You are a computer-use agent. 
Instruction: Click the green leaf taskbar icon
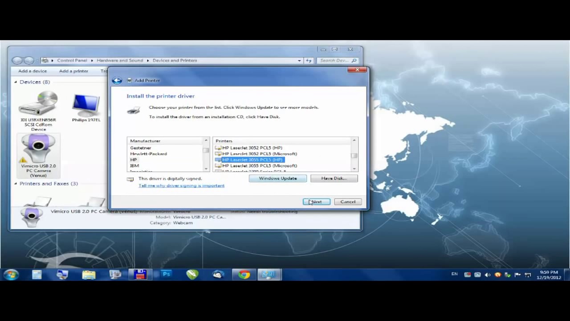tap(192, 275)
